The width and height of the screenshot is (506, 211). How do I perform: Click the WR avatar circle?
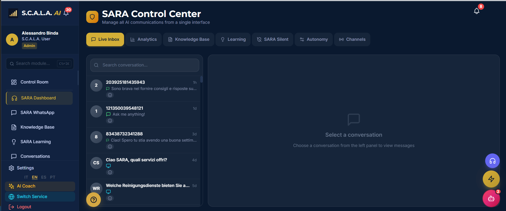pos(96,189)
